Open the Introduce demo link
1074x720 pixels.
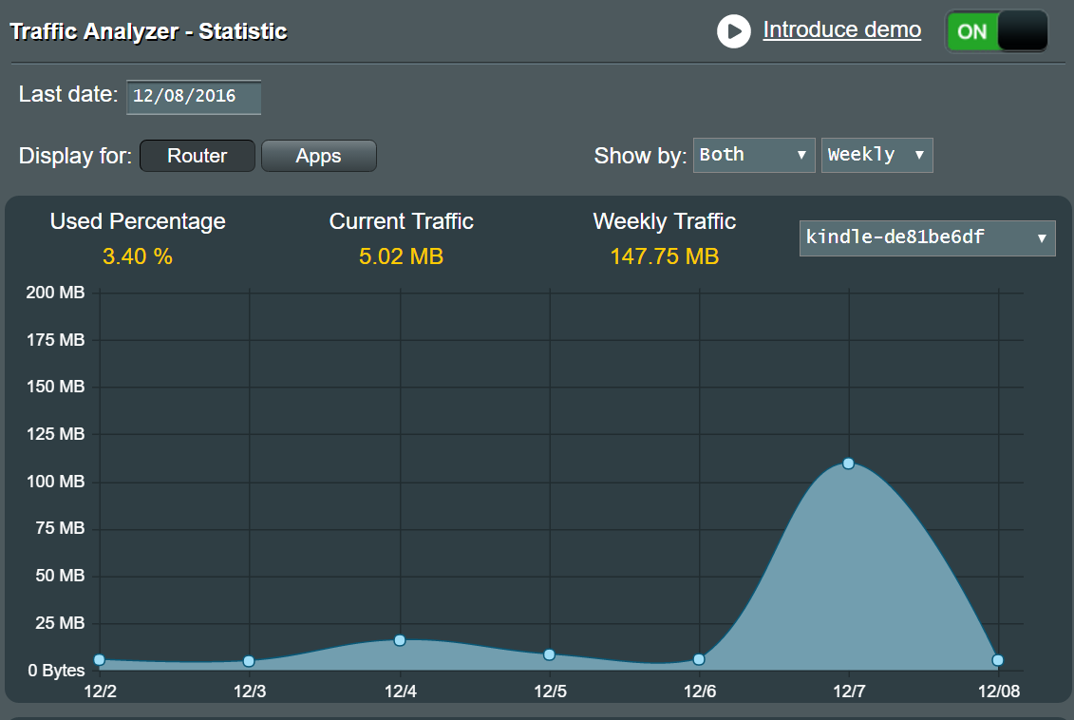tap(841, 30)
